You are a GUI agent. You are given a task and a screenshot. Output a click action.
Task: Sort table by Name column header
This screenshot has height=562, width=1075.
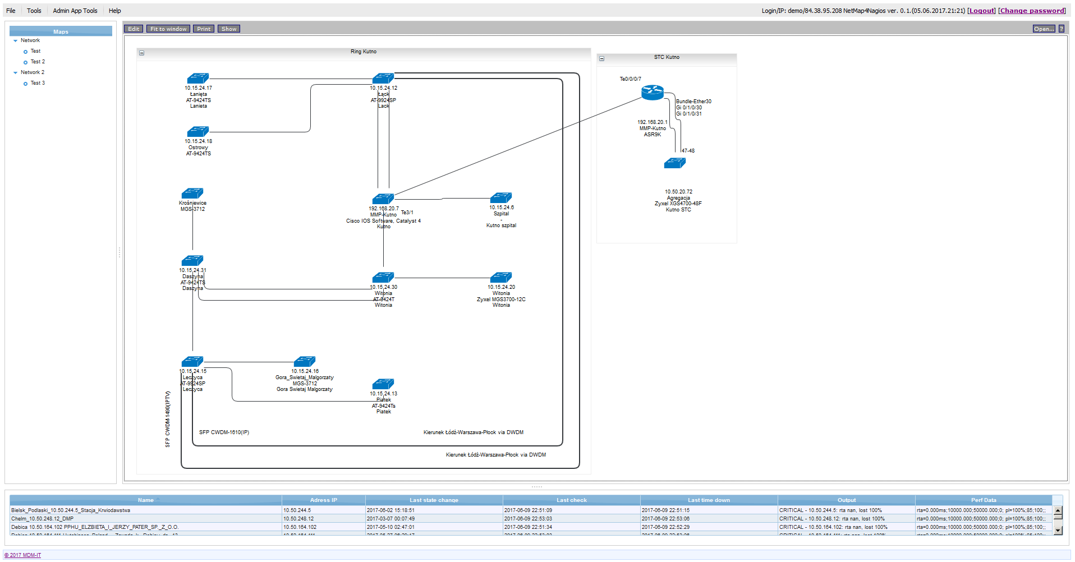[x=146, y=500]
